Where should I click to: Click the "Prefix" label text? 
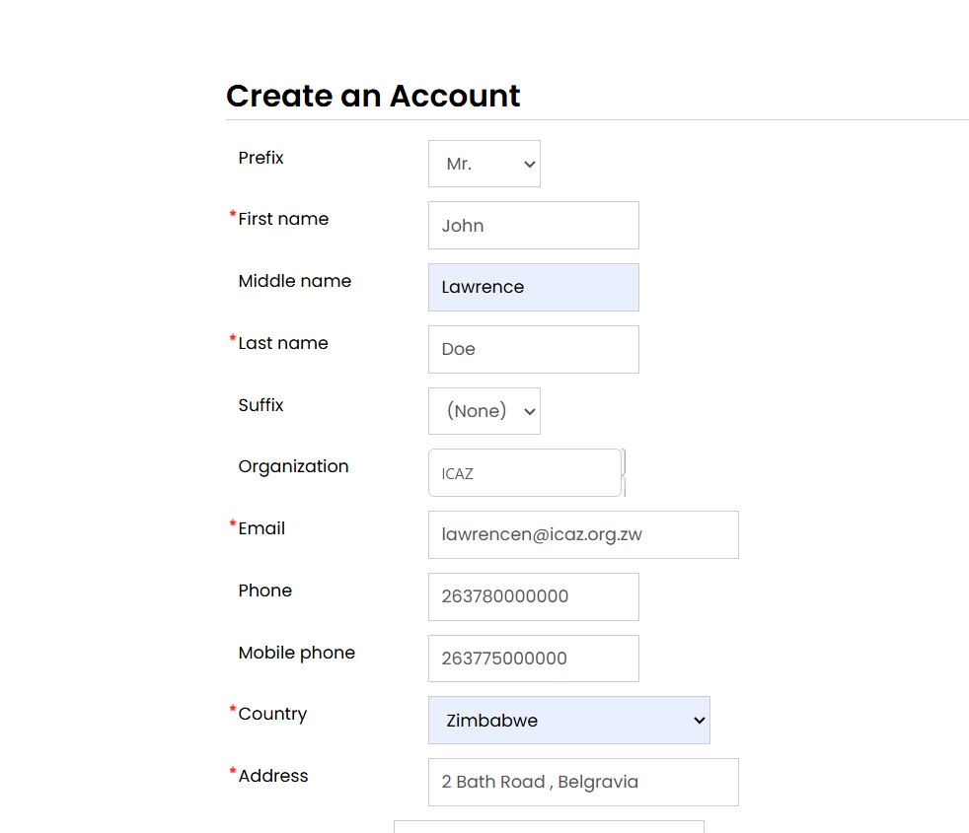261,158
